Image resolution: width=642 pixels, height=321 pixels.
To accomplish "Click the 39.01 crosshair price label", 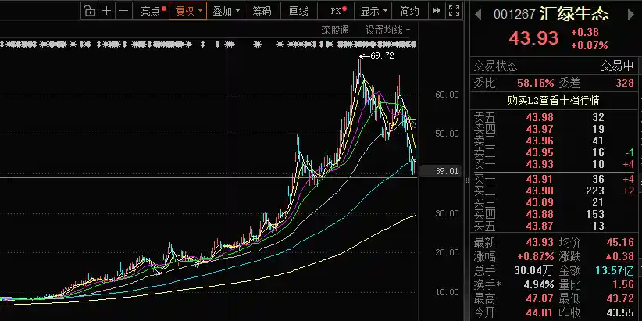I will [446, 171].
